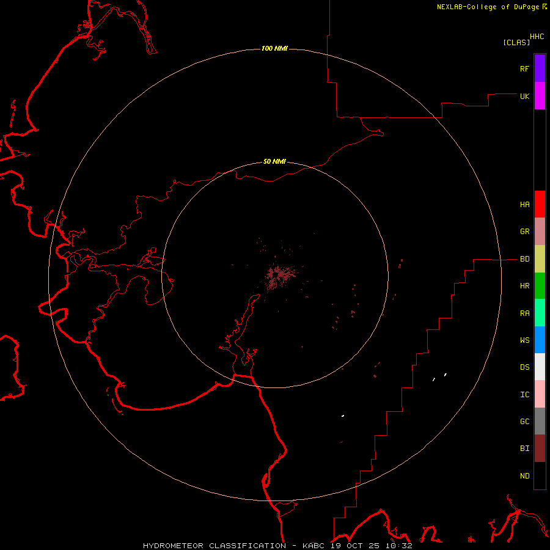Click the biological echo cluster near radar center
The image size is (550, 550).
tap(279, 276)
